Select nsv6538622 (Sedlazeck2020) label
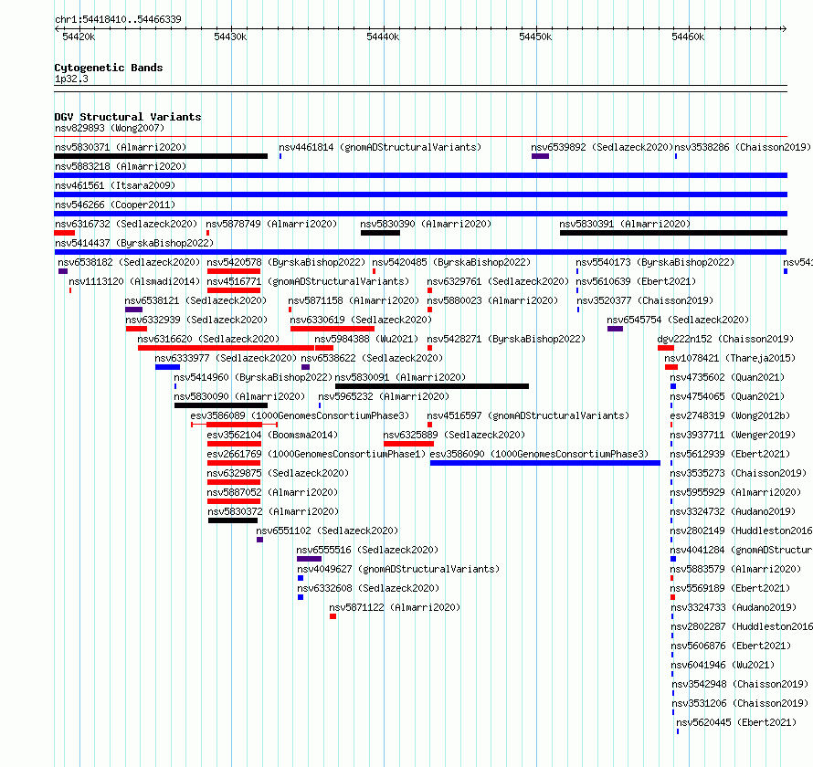This screenshot has width=813, height=767. click(372, 358)
